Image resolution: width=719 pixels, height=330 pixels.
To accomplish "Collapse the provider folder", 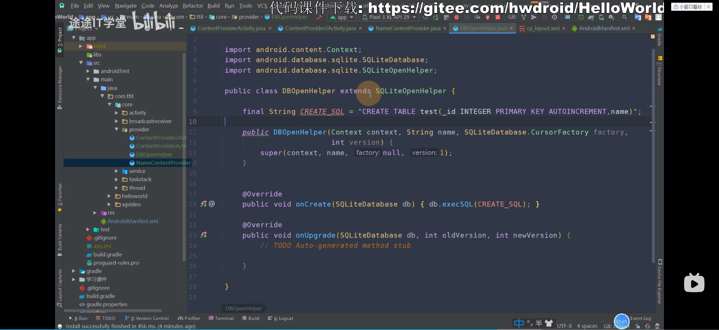I will click(x=116, y=129).
